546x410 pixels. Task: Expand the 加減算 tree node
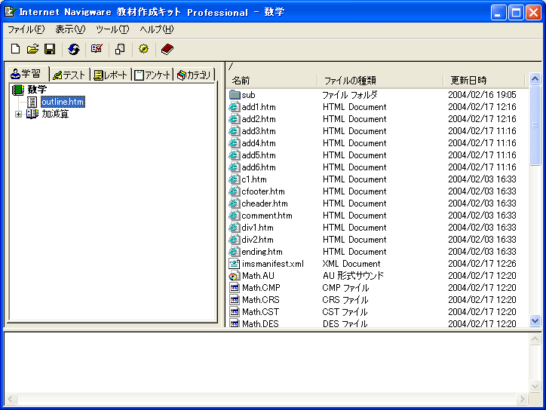click(x=18, y=114)
